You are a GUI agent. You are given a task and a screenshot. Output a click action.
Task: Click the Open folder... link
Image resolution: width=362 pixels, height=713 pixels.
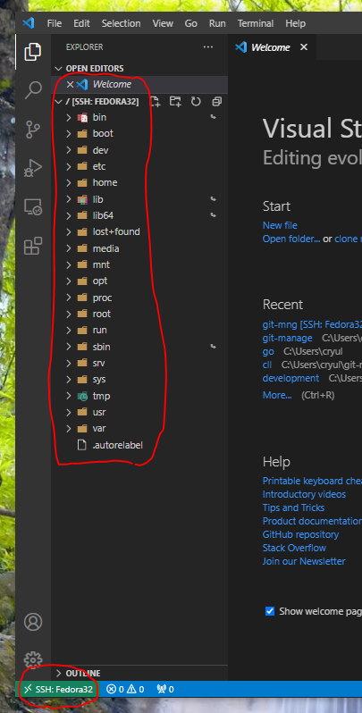click(x=291, y=239)
